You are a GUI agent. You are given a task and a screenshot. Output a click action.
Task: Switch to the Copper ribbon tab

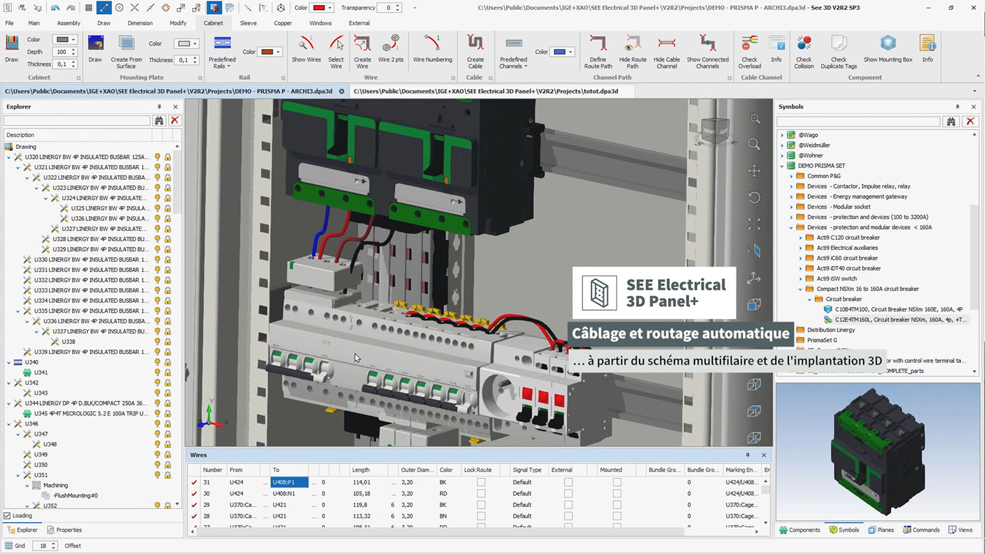[x=283, y=23]
